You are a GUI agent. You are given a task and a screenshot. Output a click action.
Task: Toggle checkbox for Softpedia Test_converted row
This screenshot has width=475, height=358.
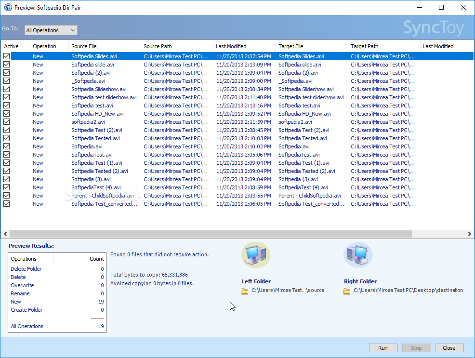[x=6, y=204]
